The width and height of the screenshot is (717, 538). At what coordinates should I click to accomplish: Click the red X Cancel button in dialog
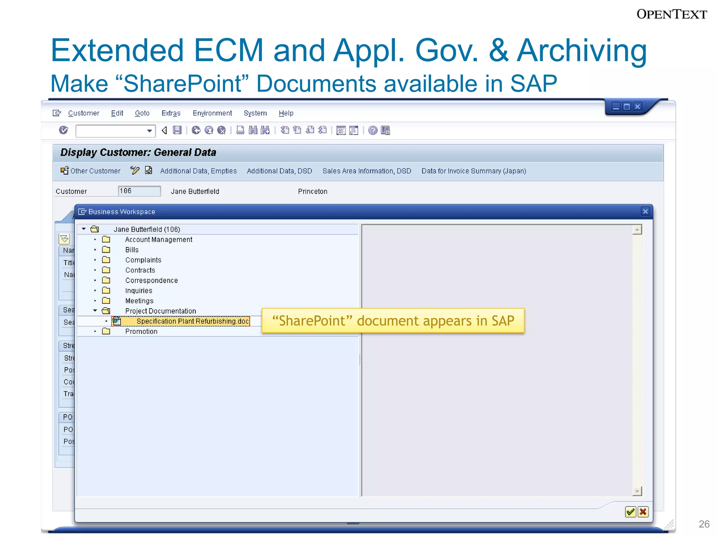[x=643, y=512]
